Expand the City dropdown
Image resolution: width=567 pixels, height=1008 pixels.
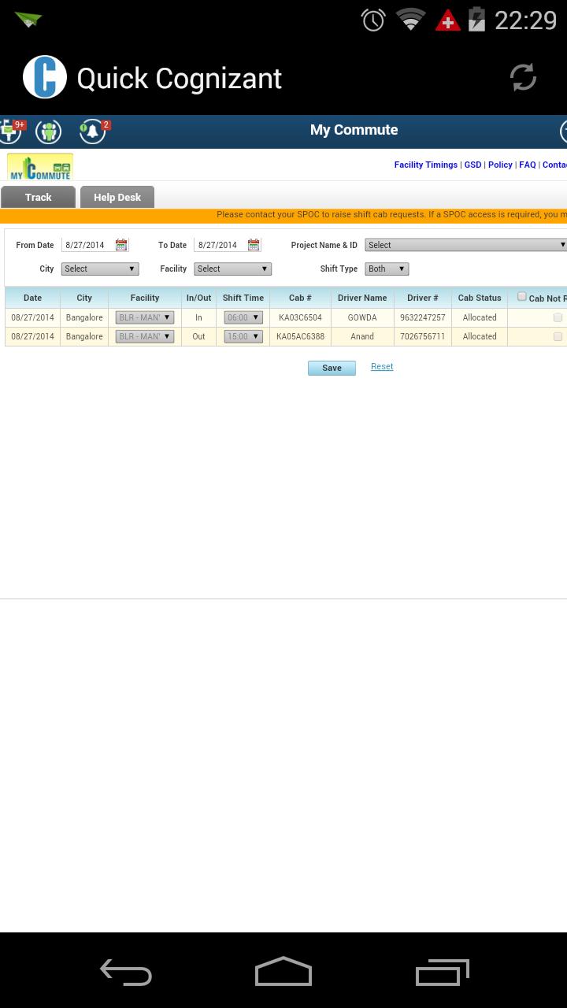pos(100,269)
